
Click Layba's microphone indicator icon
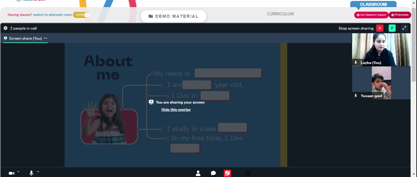(356, 63)
